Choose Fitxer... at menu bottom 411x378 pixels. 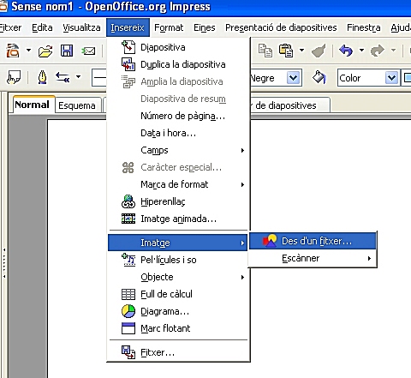tap(178, 352)
